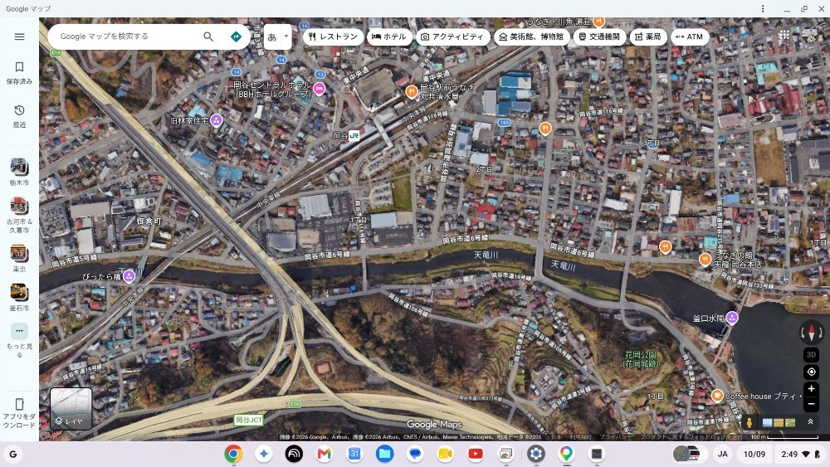Click the first imagery thumbnail in bottom strip
The image size is (830, 467).
767,422
